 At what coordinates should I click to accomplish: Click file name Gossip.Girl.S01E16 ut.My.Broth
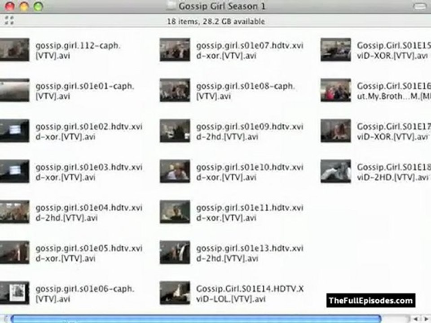point(394,91)
